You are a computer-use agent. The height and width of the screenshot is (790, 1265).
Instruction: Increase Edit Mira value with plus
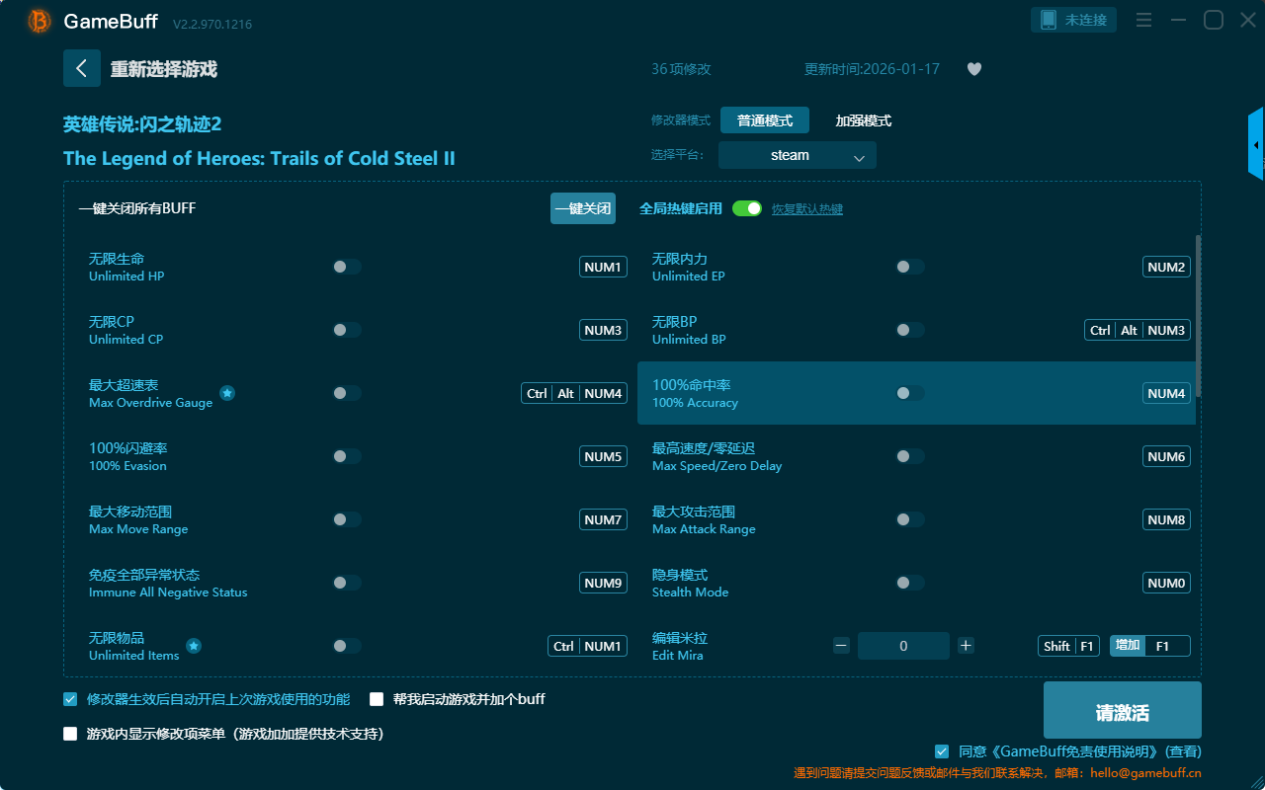[x=966, y=646]
